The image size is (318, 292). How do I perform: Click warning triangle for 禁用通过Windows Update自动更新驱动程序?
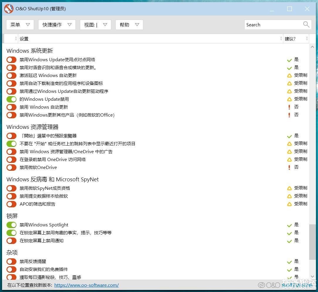(x=290, y=91)
